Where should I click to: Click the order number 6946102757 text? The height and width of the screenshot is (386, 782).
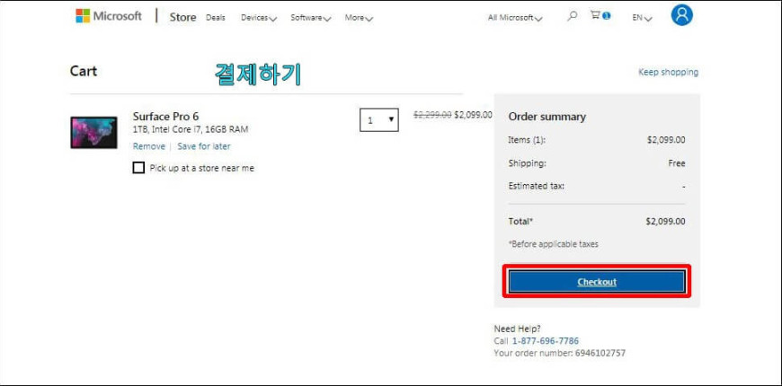coord(600,353)
